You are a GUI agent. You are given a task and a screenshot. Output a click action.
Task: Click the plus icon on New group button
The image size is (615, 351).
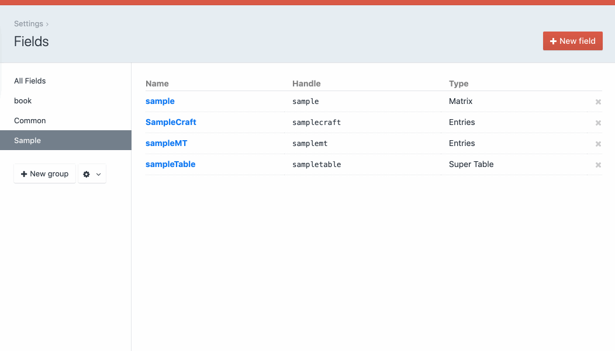23,173
